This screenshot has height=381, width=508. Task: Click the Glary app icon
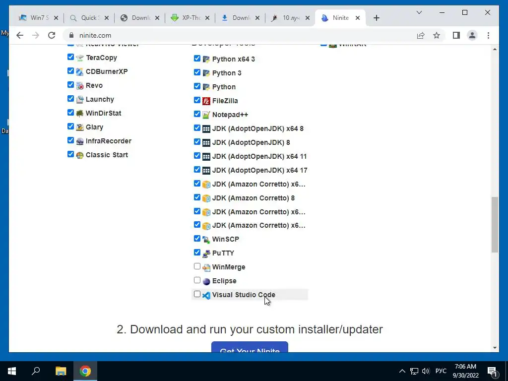pos(80,127)
